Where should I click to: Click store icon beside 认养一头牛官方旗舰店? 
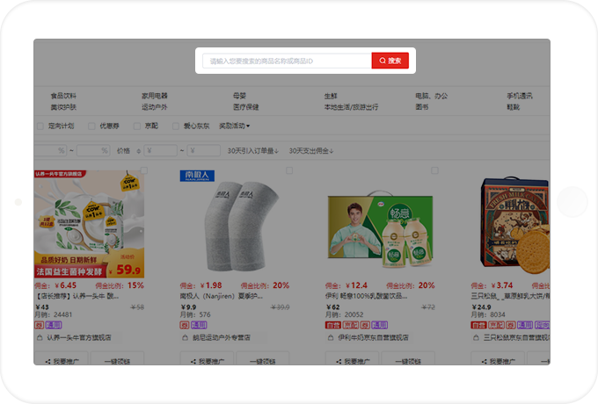click(39, 336)
